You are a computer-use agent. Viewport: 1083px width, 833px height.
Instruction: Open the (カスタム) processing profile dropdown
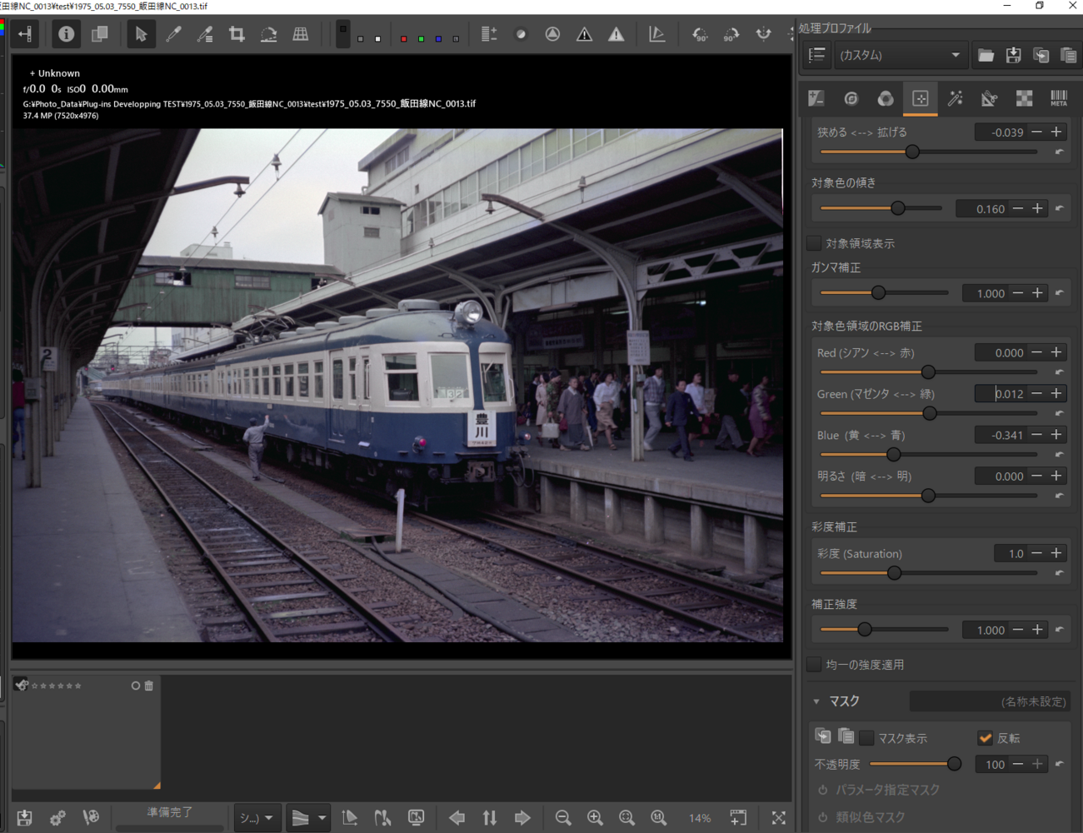tap(900, 55)
